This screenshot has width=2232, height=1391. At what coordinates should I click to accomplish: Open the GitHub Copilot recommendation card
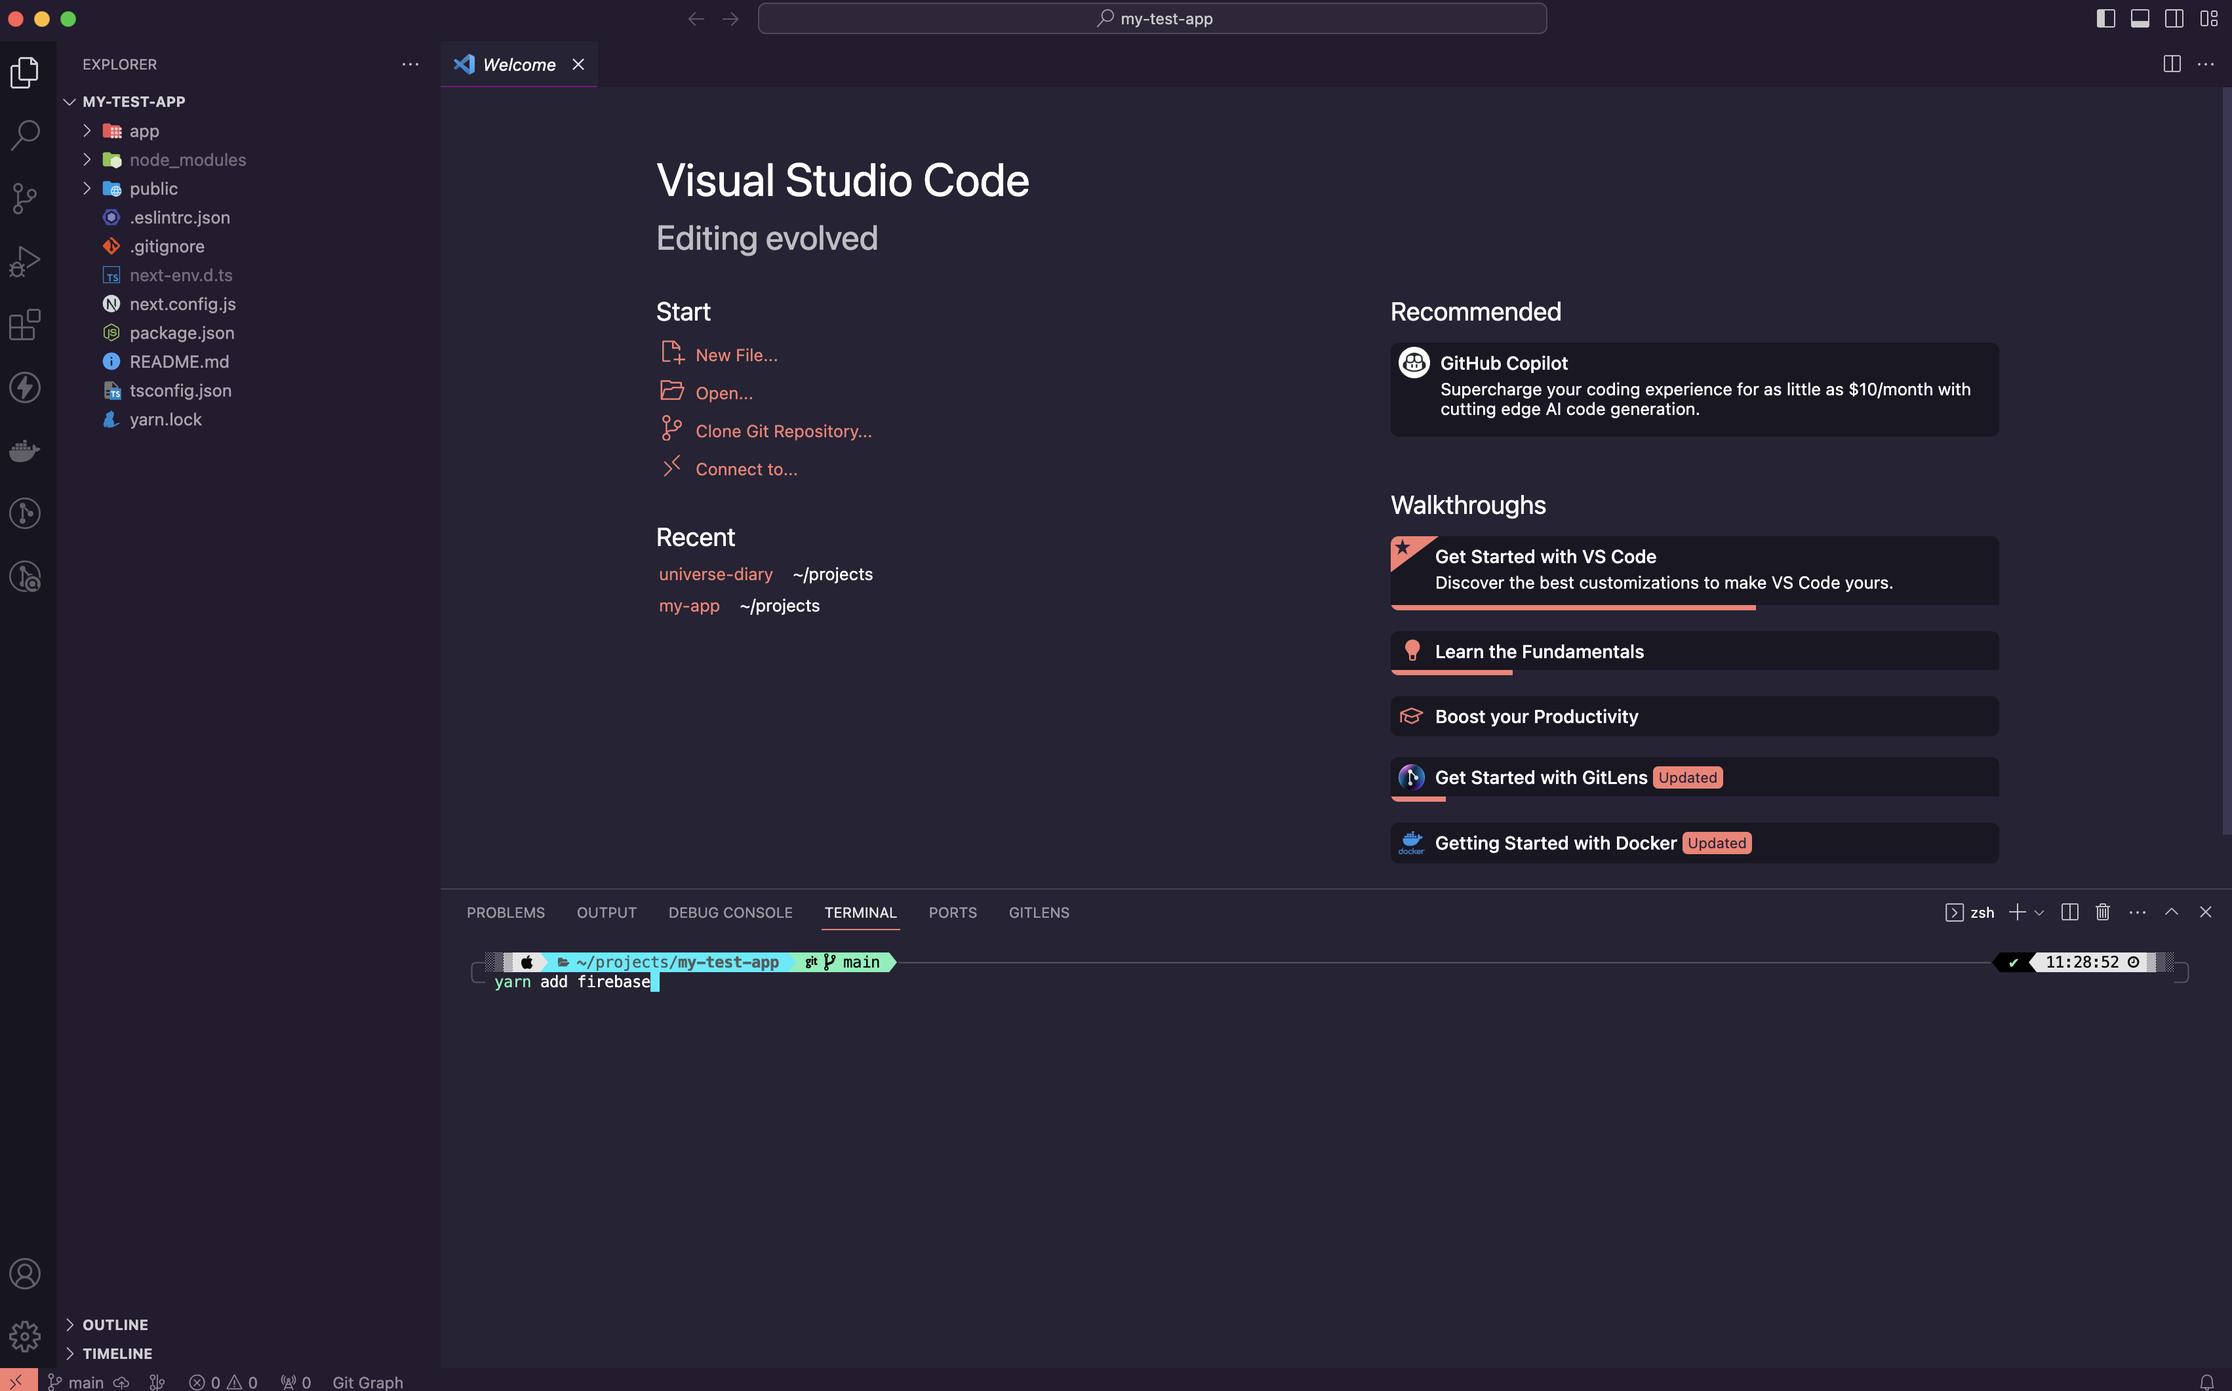[1694, 389]
